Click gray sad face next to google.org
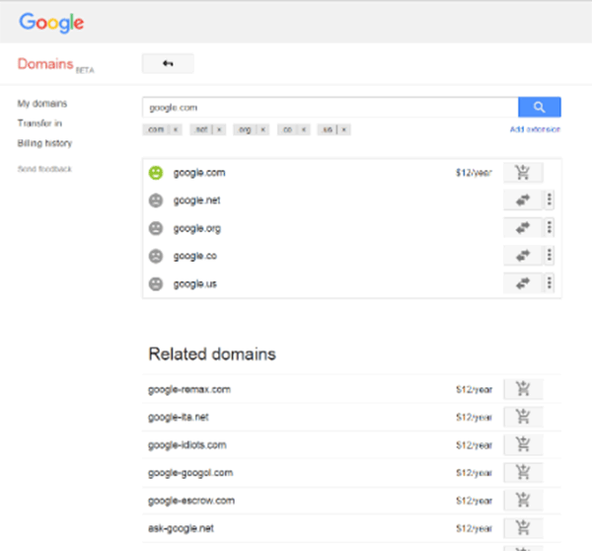 point(156,228)
